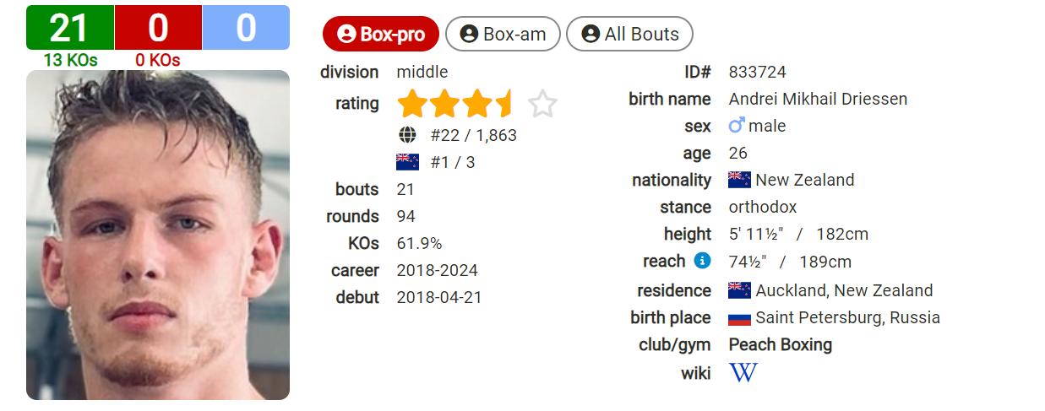Click the reach info icon
Viewport: 1045px width, 411px height.
(702, 261)
